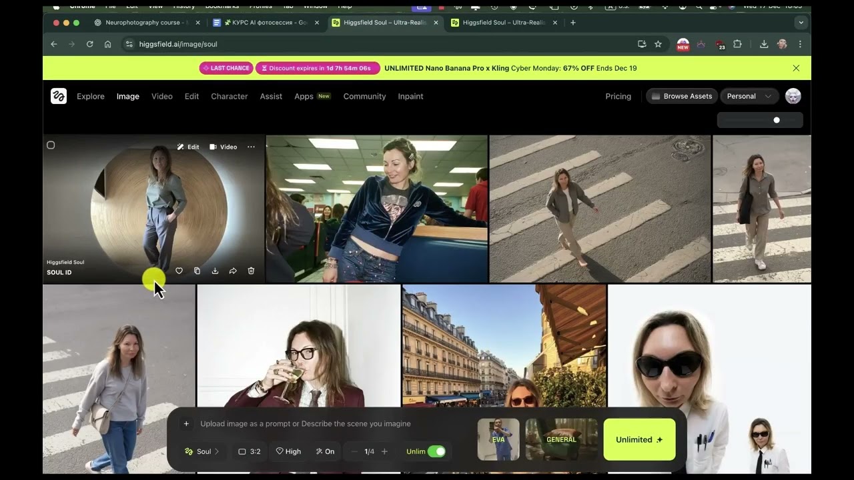Open the three-dot menu on the Soul ID image
This screenshot has width=854, height=480.
click(251, 147)
